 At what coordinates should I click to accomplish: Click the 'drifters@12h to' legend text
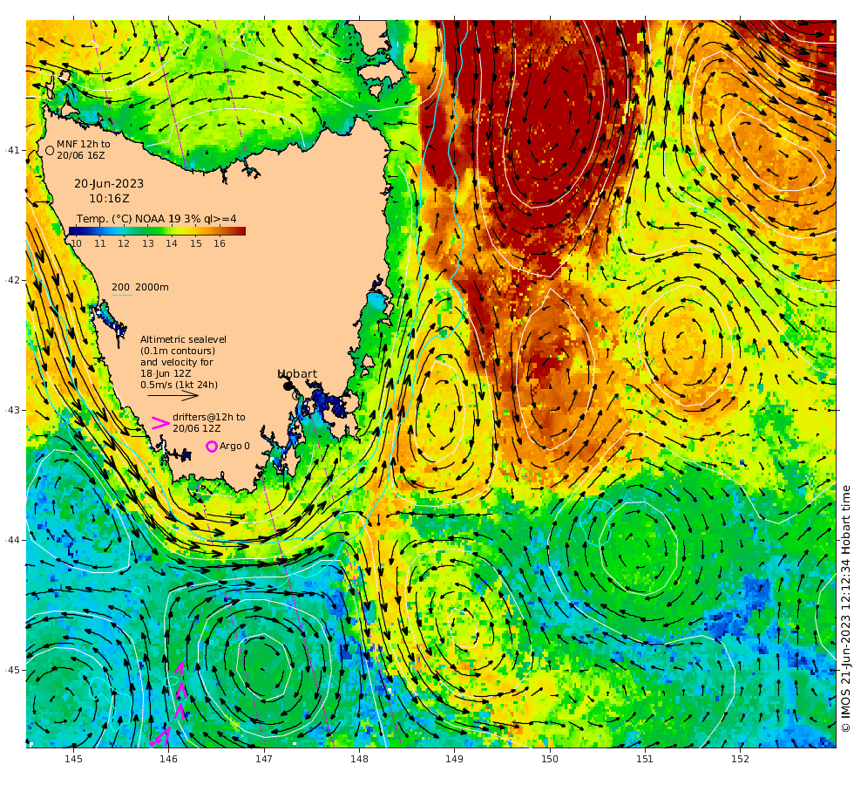point(209,417)
